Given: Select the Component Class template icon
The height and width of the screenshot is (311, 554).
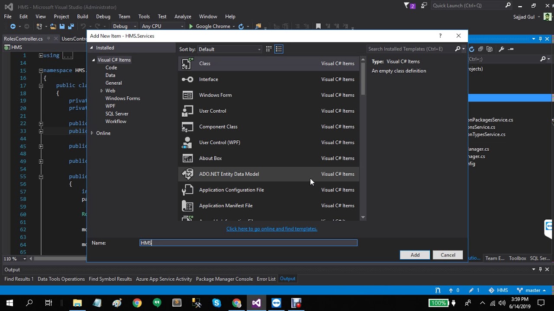Looking at the screenshot, I should click(187, 127).
